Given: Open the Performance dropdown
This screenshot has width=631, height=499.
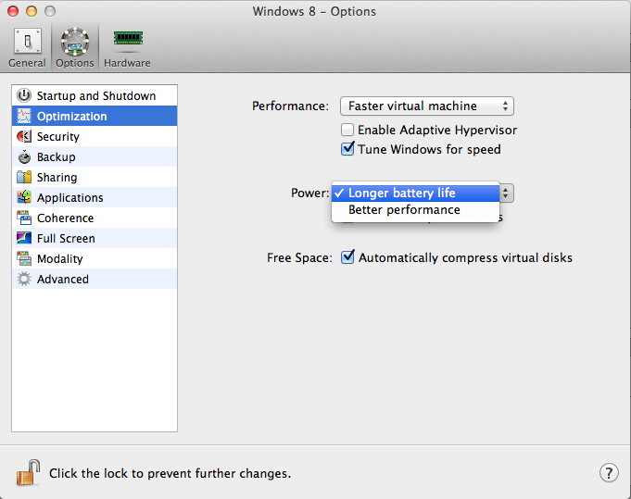Looking at the screenshot, I should [426, 106].
